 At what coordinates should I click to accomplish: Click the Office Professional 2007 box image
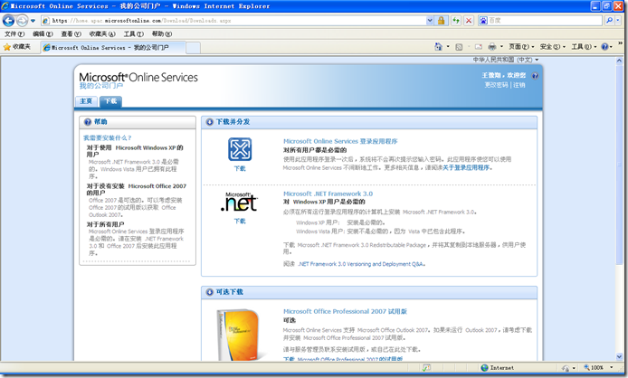pos(239,335)
